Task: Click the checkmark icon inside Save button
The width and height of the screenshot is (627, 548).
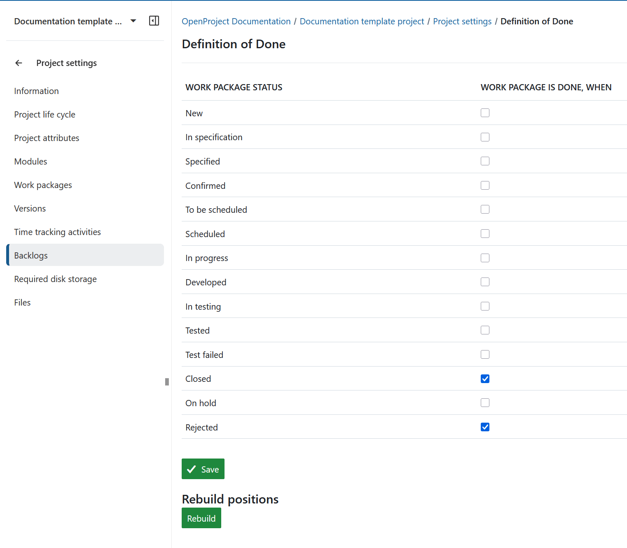Action: (x=192, y=469)
